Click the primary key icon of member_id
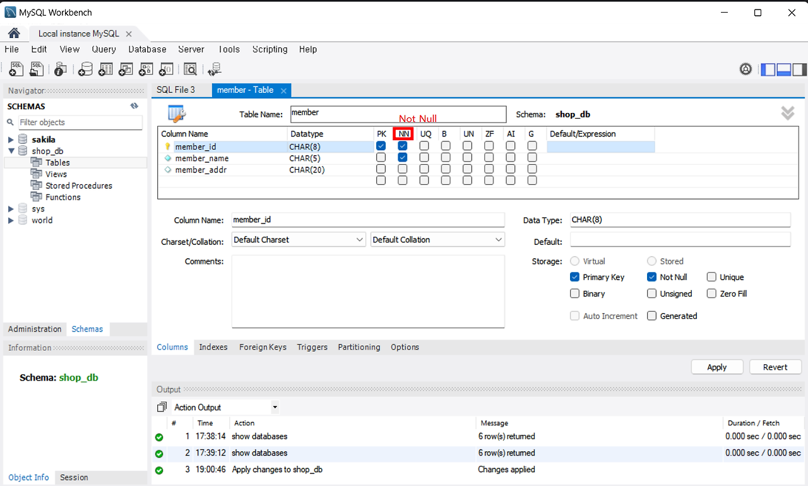This screenshot has height=486, width=808. click(x=167, y=146)
